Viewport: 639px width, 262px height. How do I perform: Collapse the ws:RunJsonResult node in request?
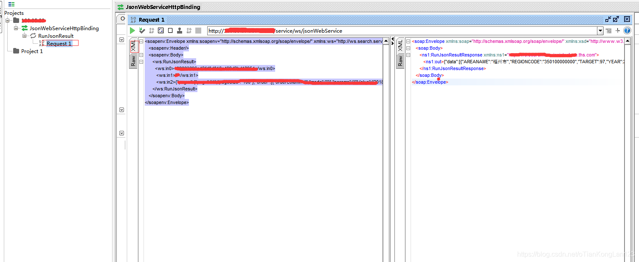point(141,62)
